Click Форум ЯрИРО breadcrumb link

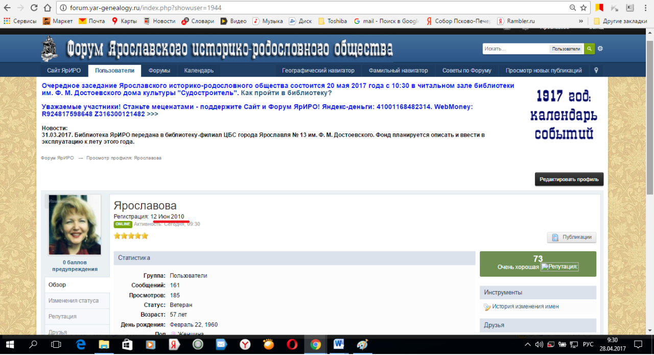point(57,158)
